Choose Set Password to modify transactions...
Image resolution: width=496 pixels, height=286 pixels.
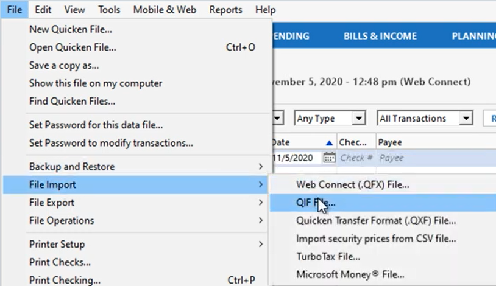136,143
